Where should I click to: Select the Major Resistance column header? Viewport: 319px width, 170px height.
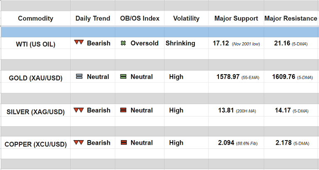point(291,19)
